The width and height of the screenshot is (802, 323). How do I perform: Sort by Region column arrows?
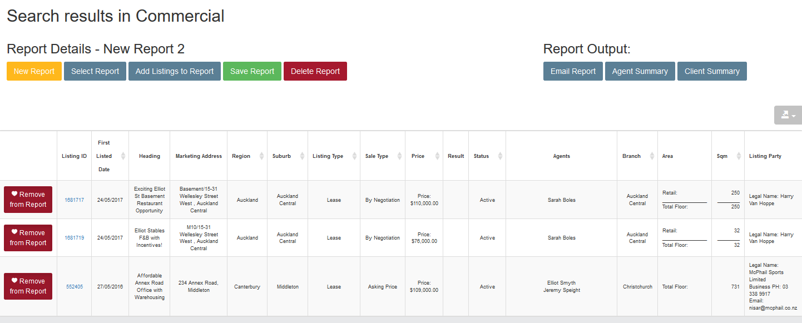(261, 156)
